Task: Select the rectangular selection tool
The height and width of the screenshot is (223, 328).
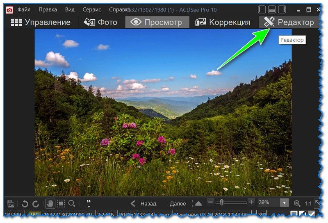Action: coord(61,203)
